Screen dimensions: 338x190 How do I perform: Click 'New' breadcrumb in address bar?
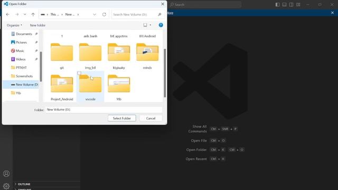70,14
